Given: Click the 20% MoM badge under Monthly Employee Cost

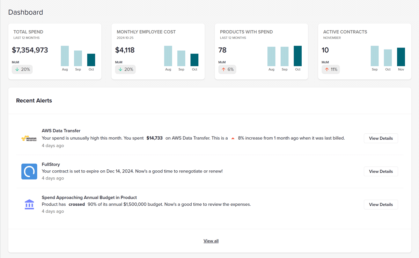Looking at the screenshot, I should click(125, 69).
